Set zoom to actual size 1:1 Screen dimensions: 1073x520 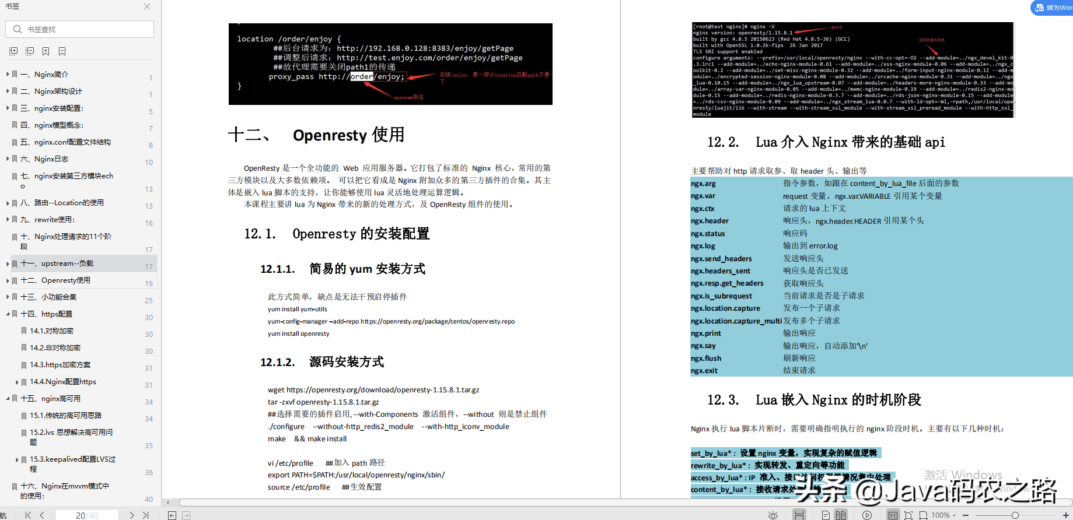893,515
